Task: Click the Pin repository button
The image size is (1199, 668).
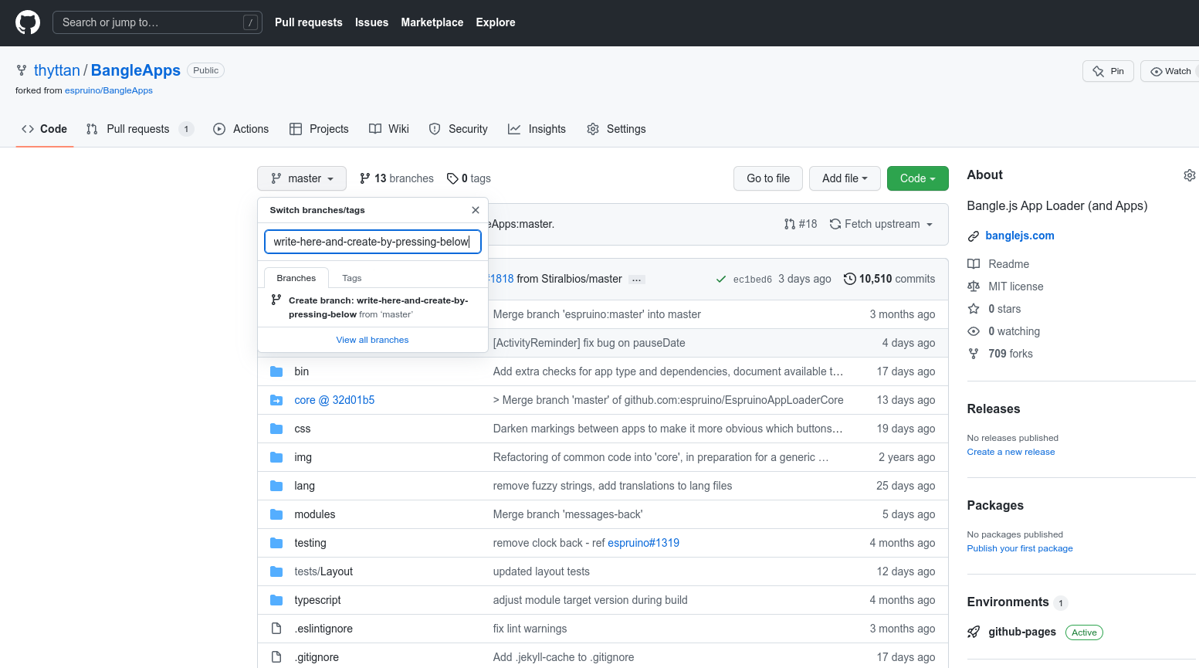Action: [x=1108, y=71]
